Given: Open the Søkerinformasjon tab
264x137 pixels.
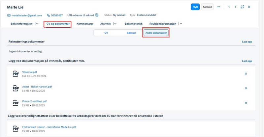Looking at the screenshot, I should click(21, 24).
